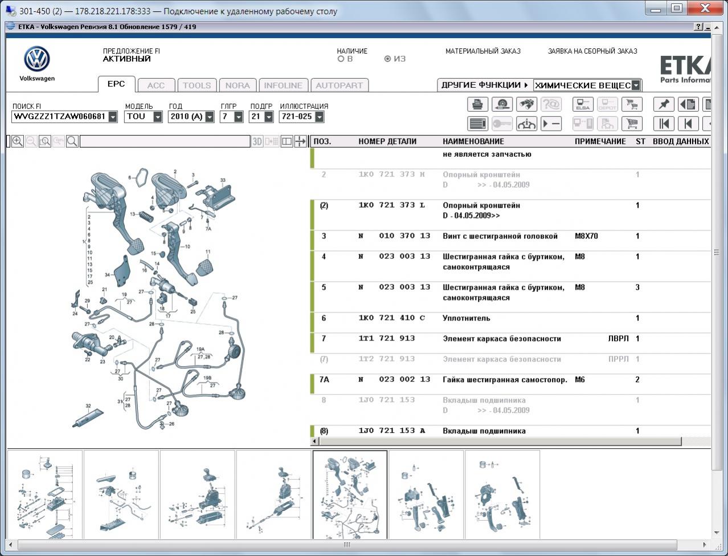Select part number 1K0 721 373 L
This screenshot has width=728, height=556.
(391, 205)
